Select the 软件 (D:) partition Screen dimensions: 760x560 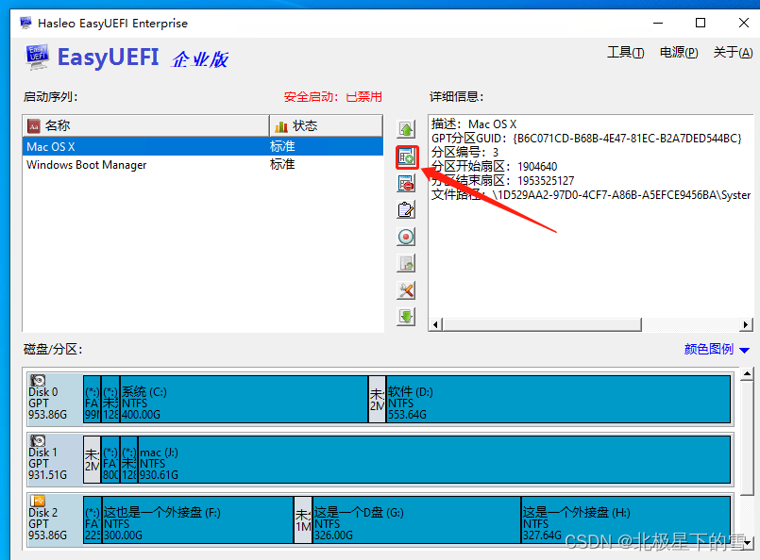(x=558, y=400)
